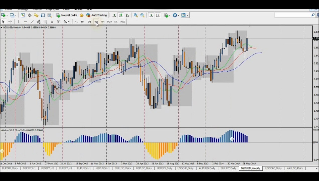Image resolution: width=319 pixels, height=181 pixels.
Task: Switch to USDCHF,Daily chart tab
Action: (185, 168)
